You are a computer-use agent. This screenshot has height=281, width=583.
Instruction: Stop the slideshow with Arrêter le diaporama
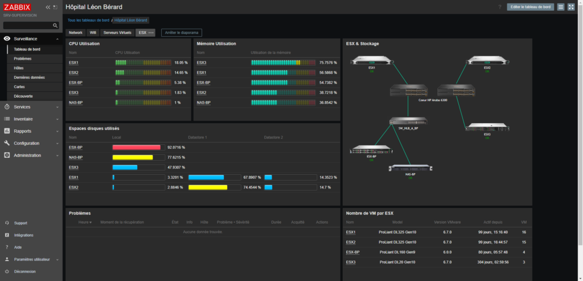[x=182, y=33]
